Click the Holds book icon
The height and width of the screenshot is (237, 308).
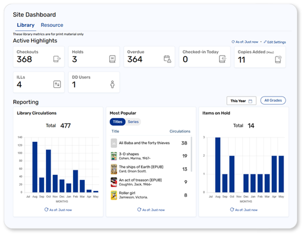[112, 59]
